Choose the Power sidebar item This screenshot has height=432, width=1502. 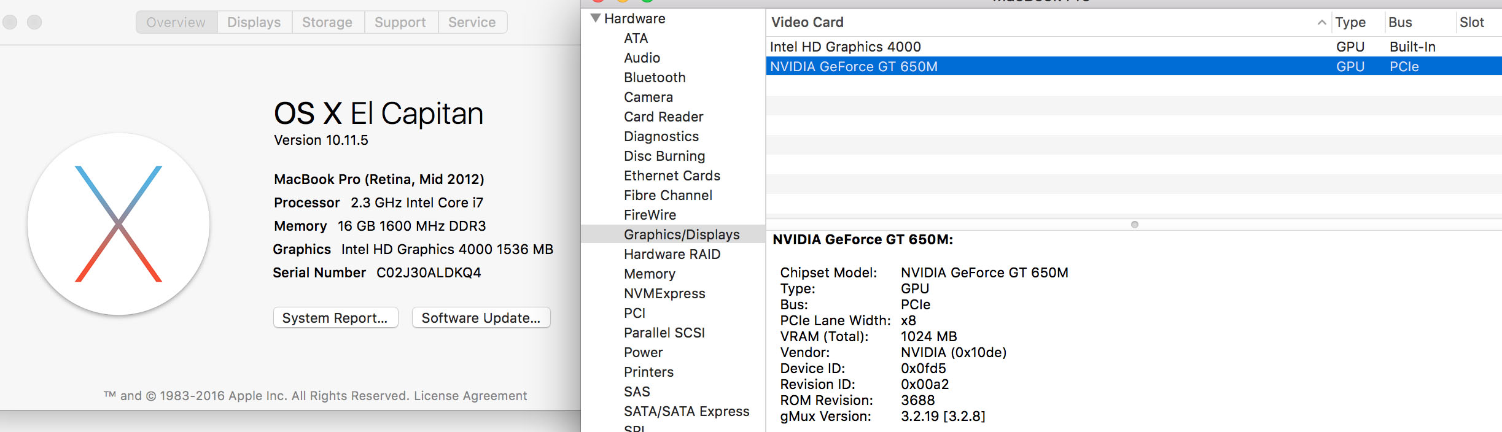tap(643, 352)
